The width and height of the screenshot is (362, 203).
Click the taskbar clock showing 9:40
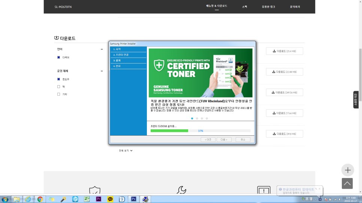coord(350,199)
